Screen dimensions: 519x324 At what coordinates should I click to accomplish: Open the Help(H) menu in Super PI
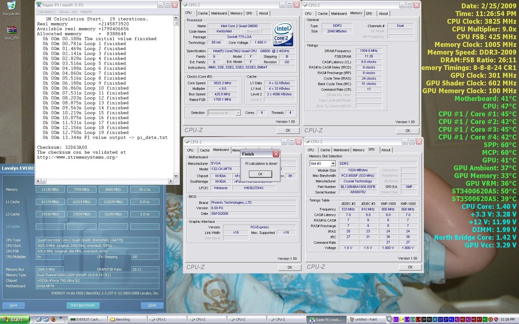click(86, 12)
